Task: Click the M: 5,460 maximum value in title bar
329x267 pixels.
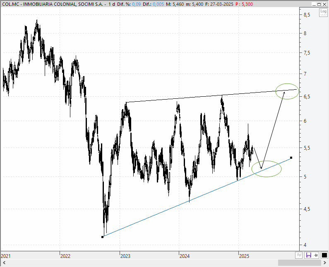Action: click(x=175, y=4)
